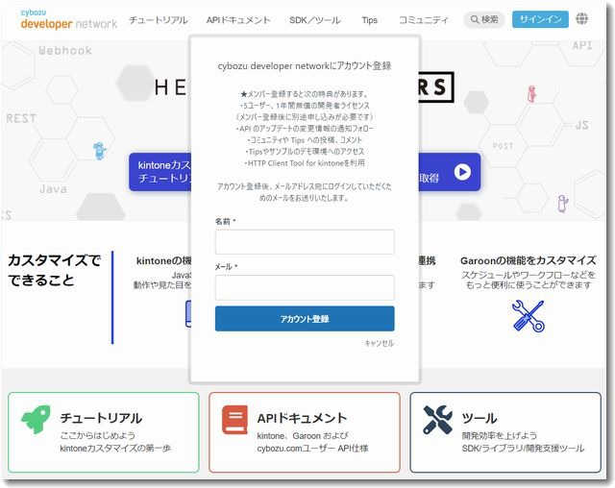Open the コミュニティ header menu
Viewport: 615px width, 488px height.
click(x=423, y=20)
